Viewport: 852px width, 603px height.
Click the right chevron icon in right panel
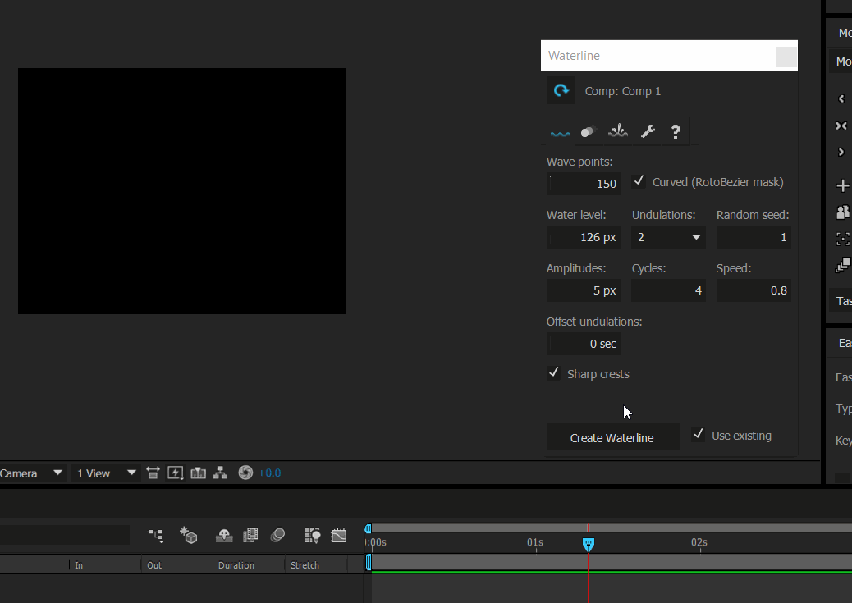pyautogui.click(x=841, y=152)
